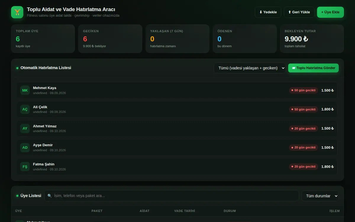Click Mehmet Kaya's "1.500 ₺" amount
The image size is (355, 222).
click(x=327, y=90)
